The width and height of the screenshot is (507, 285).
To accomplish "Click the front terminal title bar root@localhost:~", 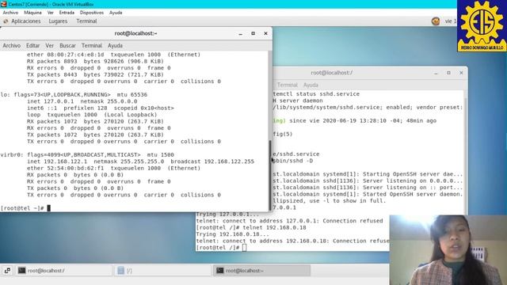I will point(135,33).
